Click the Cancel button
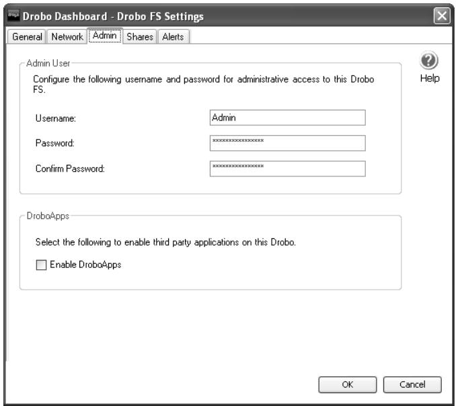The image size is (456, 406). (x=412, y=384)
